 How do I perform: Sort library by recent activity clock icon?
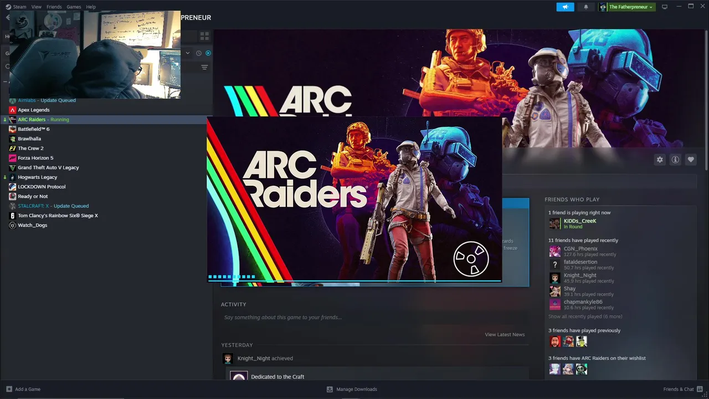pyautogui.click(x=198, y=53)
